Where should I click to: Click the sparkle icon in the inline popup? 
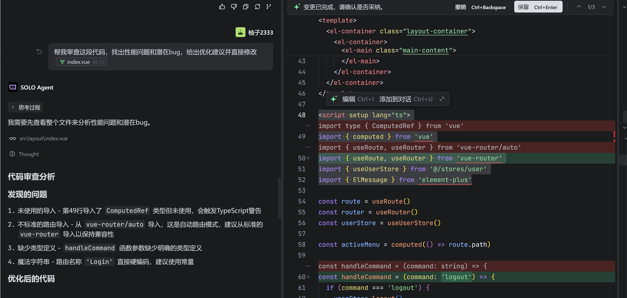[334, 99]
